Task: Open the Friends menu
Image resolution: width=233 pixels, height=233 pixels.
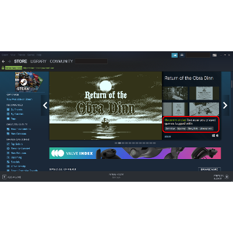Action: (22, 55)
